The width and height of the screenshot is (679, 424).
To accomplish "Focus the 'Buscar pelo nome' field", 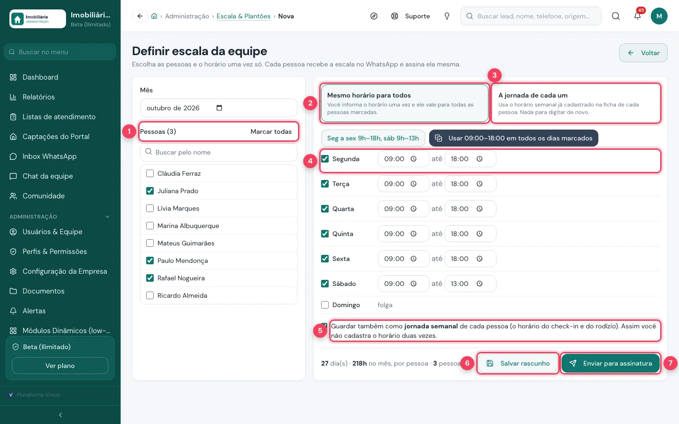I will (x=219, y=152).
